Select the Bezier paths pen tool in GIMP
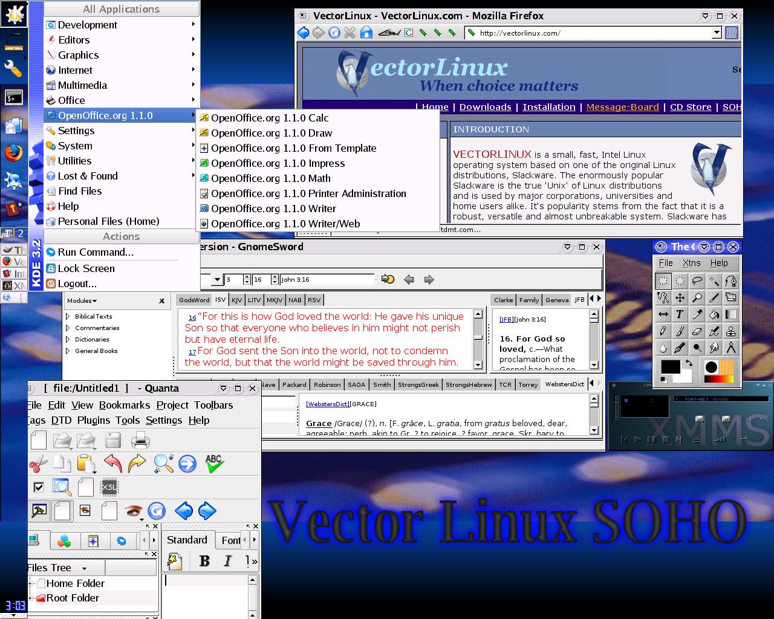Image resolution: width=774 pixels, height=619 pixels. click(x=731, y=281)
